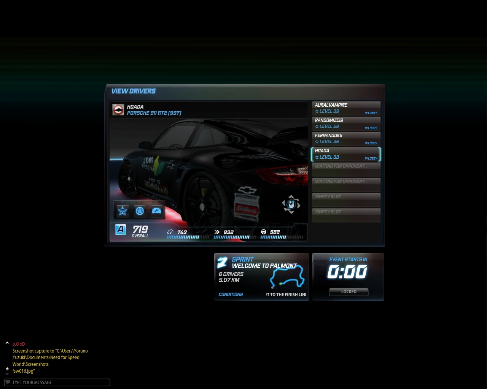Open the Conditions link for the event
This screenshot has width=487, height=389.
coord(231,294)
